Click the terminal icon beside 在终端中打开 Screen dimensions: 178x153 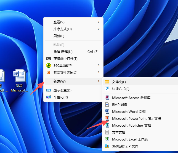pyautogui.click(x=49, y=58)
